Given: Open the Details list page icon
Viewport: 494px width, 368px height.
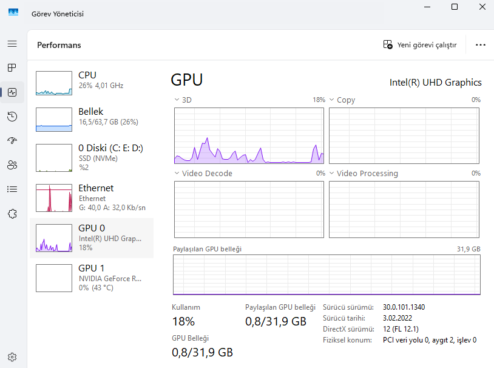Looking at the screenshot, I should point(12,189).
